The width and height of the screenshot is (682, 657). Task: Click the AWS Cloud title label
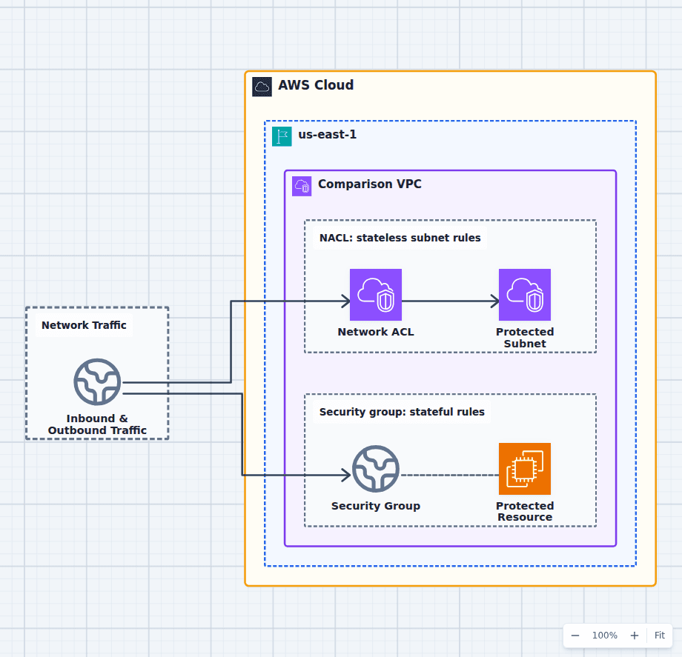pyautogui.click(x=316, y=85)
